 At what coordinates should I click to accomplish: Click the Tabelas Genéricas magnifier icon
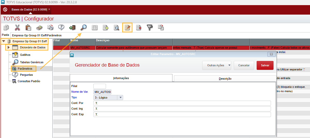point(15,62)
